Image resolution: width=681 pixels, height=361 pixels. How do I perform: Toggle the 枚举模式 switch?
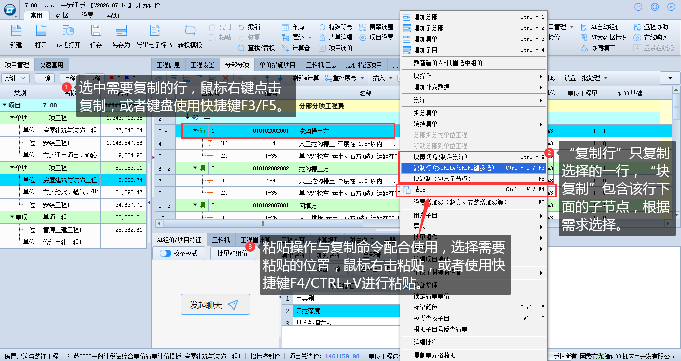click(x=165, y=253)
